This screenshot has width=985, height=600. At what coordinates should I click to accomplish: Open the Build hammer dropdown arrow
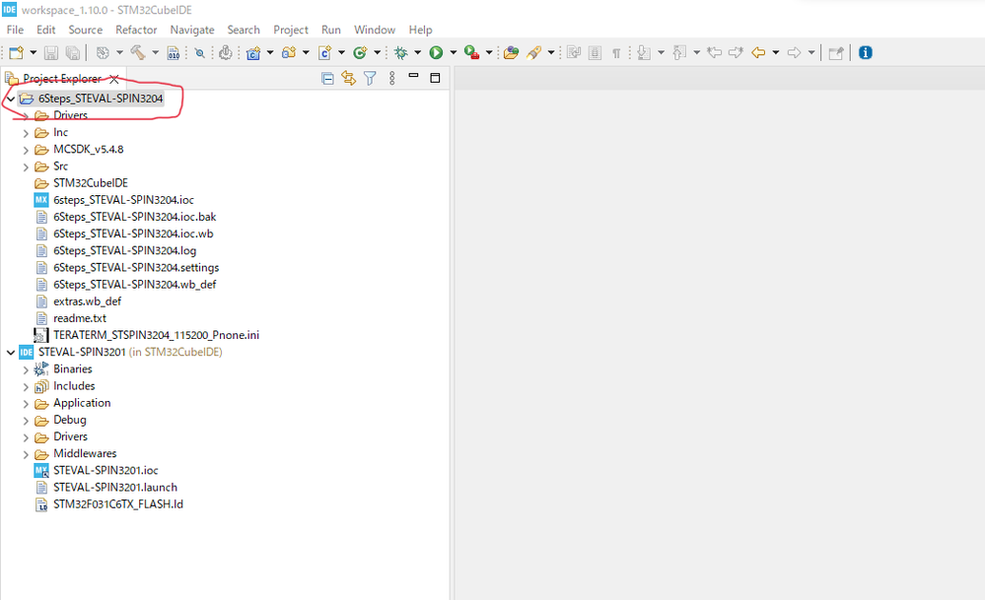point(155,53)
